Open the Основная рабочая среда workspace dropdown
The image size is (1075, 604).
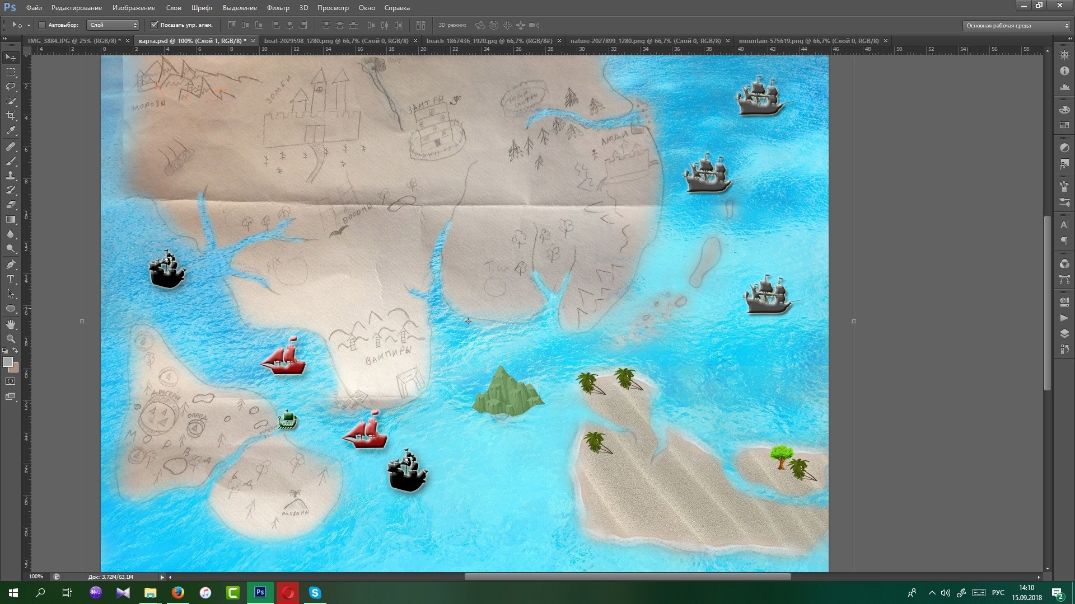tap(1016, 26)
